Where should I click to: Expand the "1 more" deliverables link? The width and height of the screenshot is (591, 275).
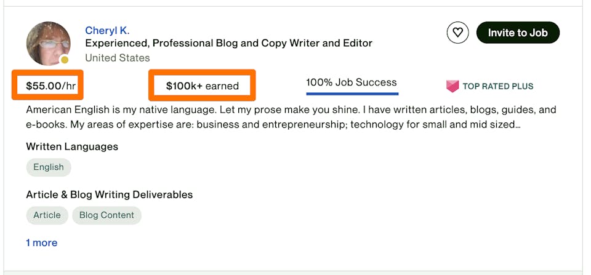[41, 242]
